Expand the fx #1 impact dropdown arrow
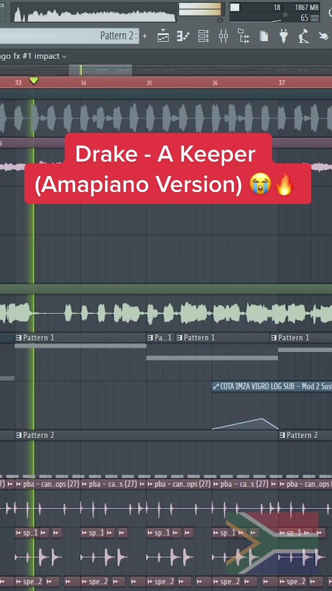 coord(64,57)
